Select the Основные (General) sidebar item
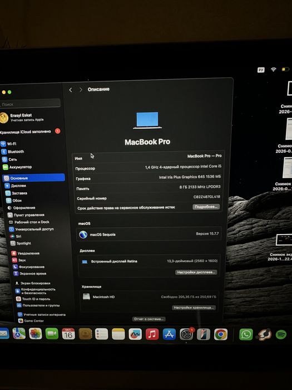Screen dimensions: 292x390 pos(33,178)
